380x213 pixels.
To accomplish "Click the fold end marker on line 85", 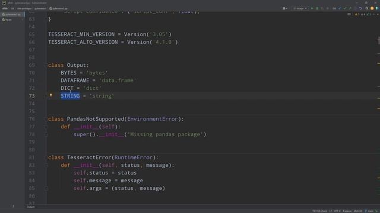I will pos(46,188).
